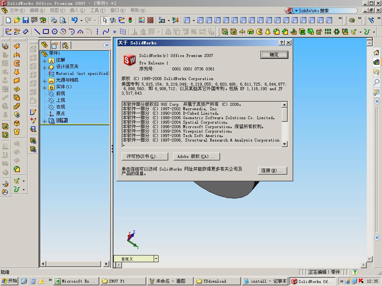Click the Fillet feature icon

276,32
